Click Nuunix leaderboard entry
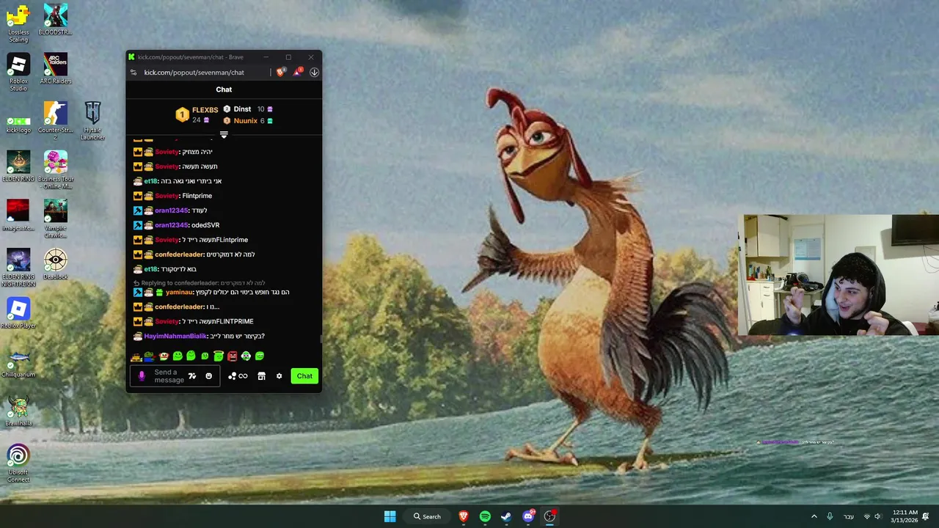 pos(248,121)
